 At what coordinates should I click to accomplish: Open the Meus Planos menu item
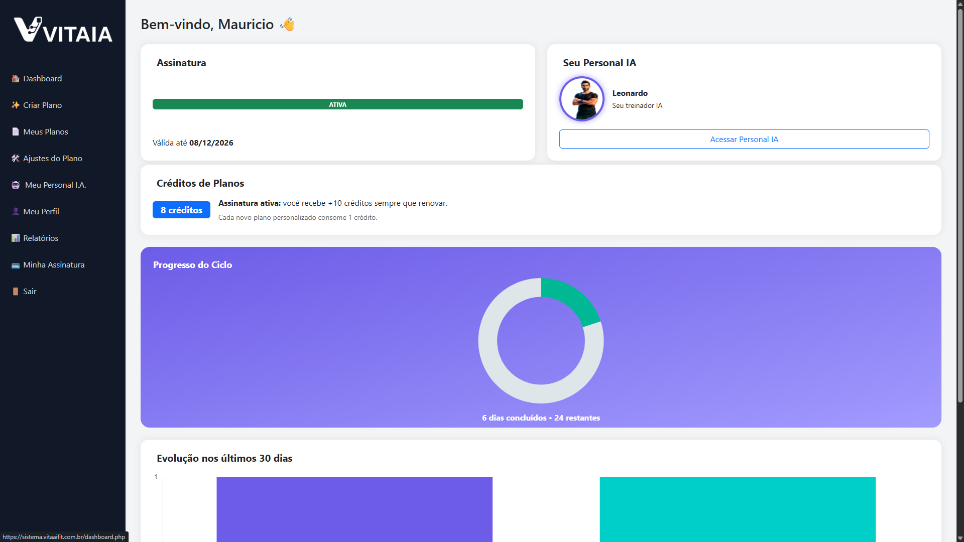tap(45, 132)
